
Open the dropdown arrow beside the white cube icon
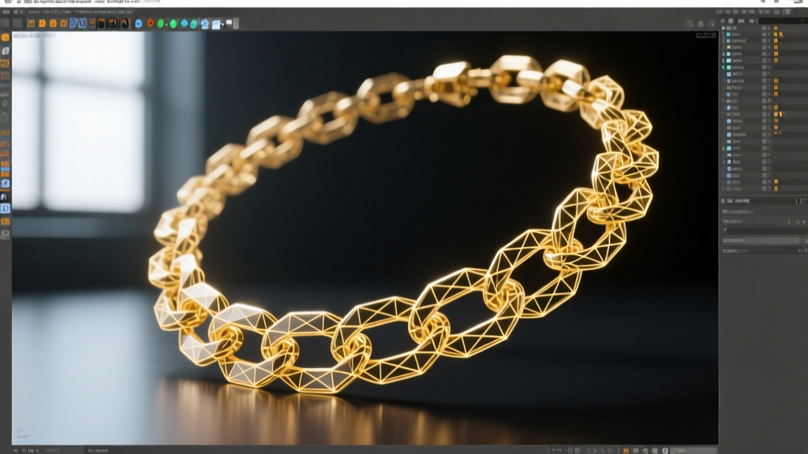[223, 24]
